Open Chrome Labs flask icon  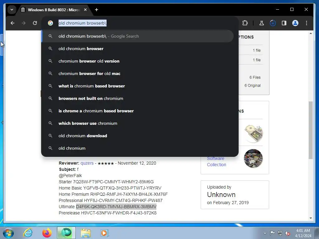pos(261,23)
